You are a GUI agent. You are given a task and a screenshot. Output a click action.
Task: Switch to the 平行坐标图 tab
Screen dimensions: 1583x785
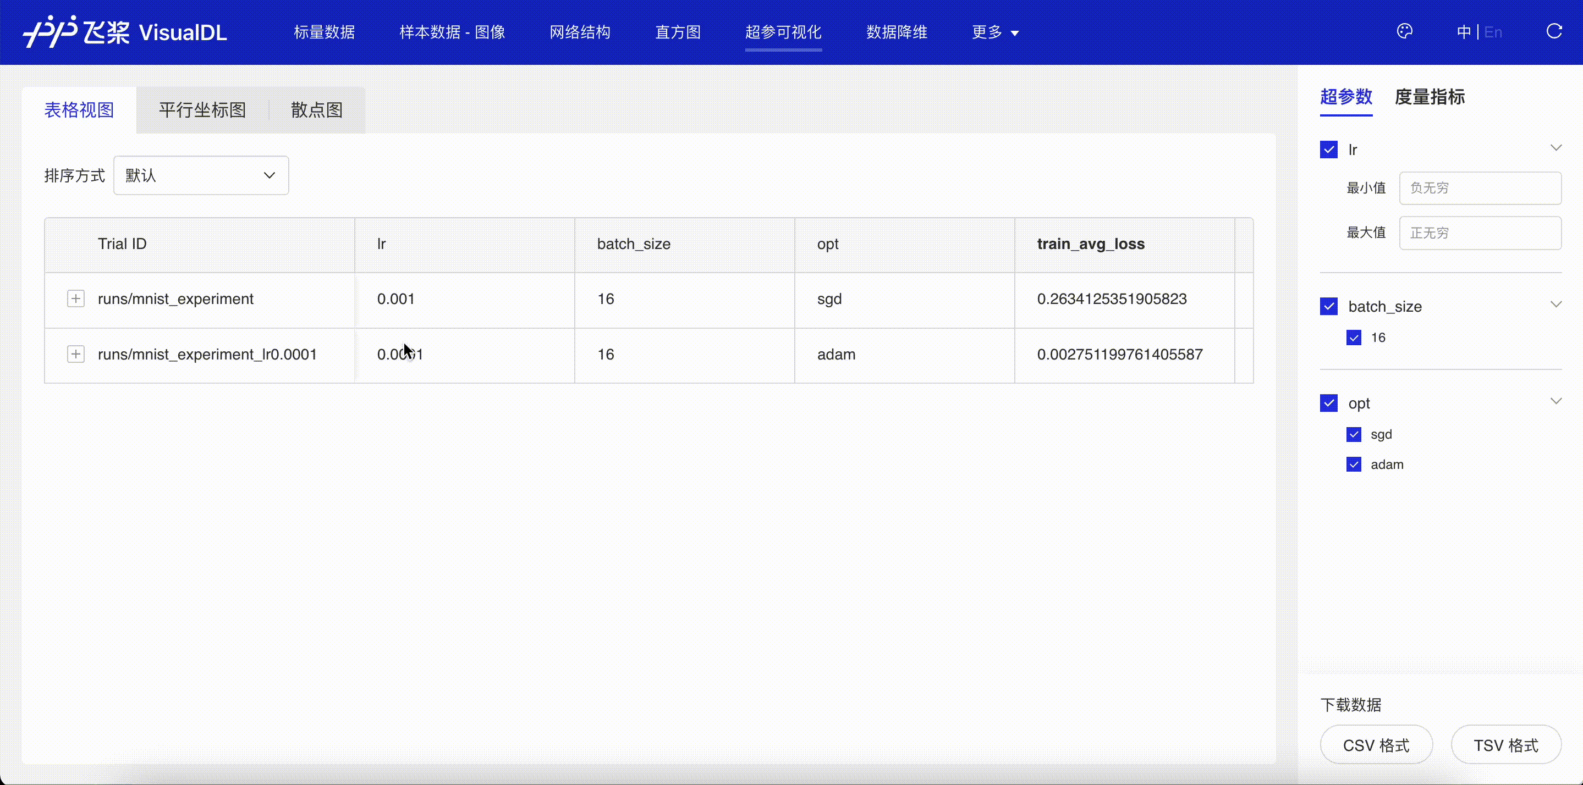pos(202,110)
